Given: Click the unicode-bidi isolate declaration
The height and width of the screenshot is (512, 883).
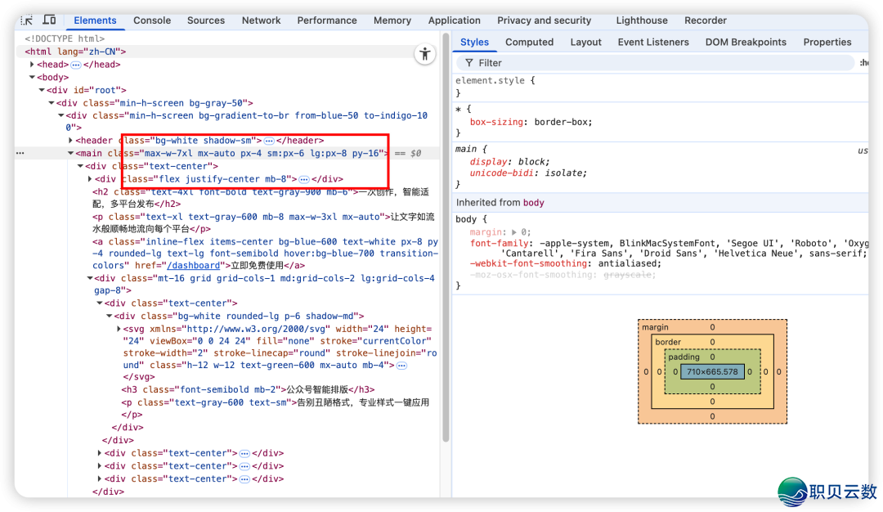Looking at the screenshot, I should tap(528, 173).
